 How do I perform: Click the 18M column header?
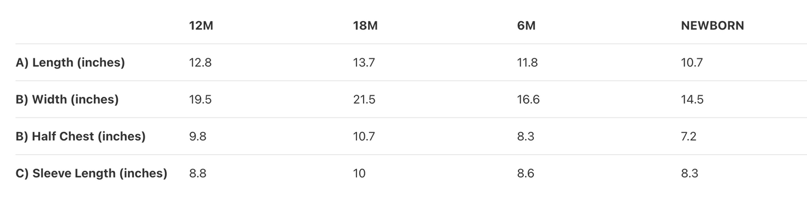(365, 26)
